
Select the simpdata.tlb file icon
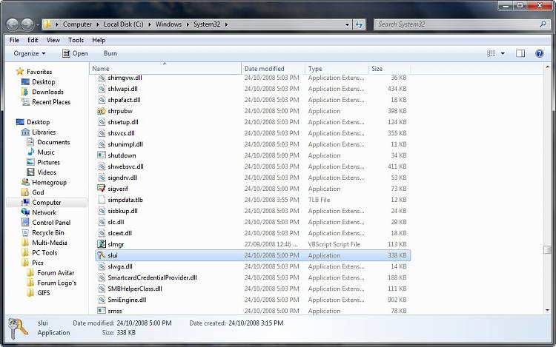[x=102, y=200]
